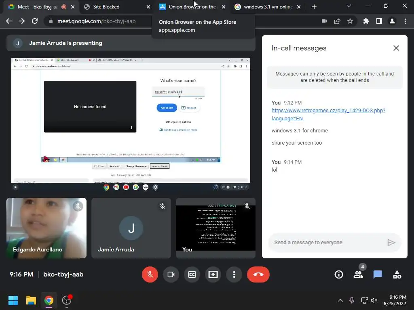Click the Send a message to everyone field
Viewport: 414px width, 310px height.
click(x=327, y=242)
